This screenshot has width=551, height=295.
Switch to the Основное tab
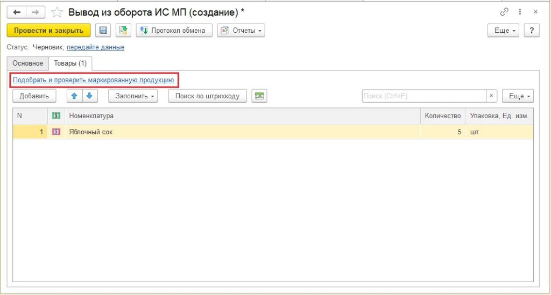(28, 63)
